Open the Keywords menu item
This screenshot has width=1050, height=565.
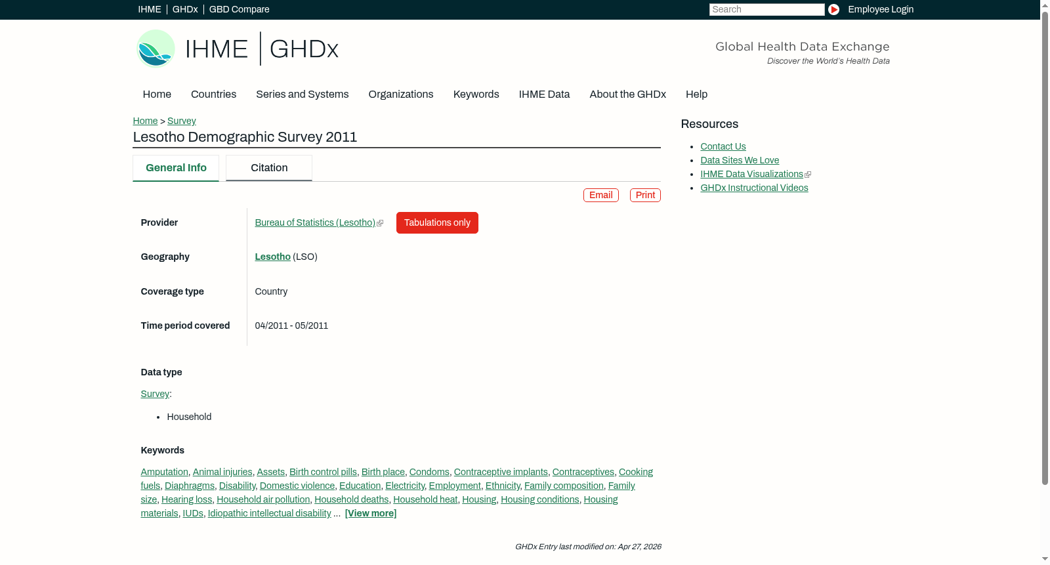(476, 94)
